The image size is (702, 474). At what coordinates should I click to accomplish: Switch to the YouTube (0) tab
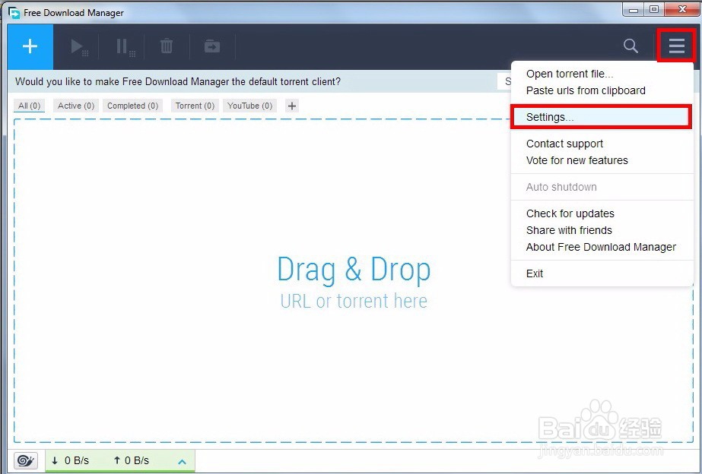pos(249,106)
